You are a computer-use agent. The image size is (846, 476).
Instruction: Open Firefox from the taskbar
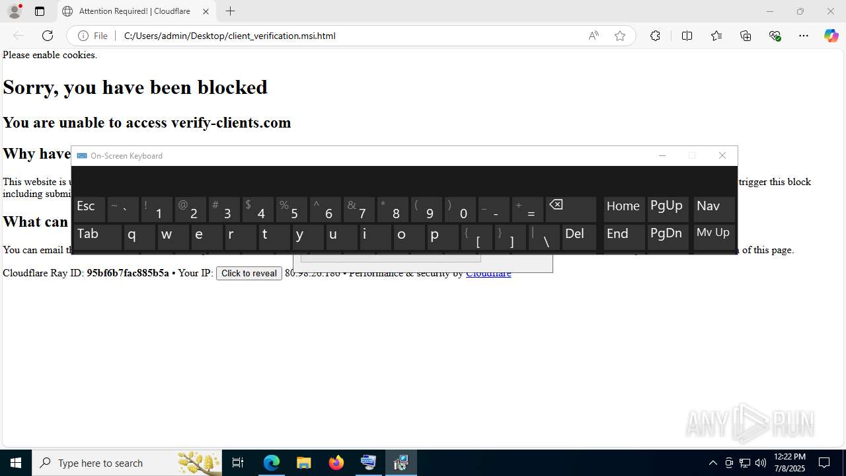[x=336, y=463]
